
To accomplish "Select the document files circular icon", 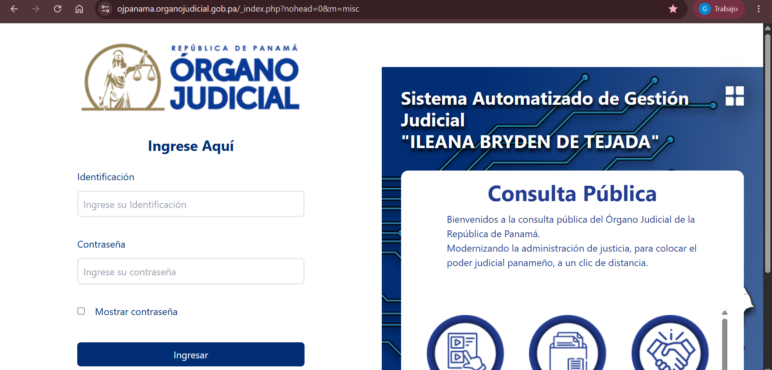I will [x=568, y=343].
